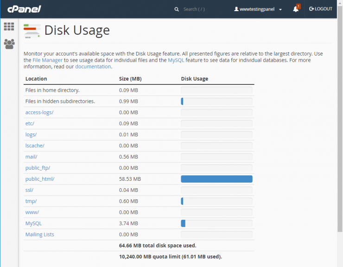This screenshot has width=343, height=267.
Task: Click the Mailing Lists location link
Action: pos(39,235)
